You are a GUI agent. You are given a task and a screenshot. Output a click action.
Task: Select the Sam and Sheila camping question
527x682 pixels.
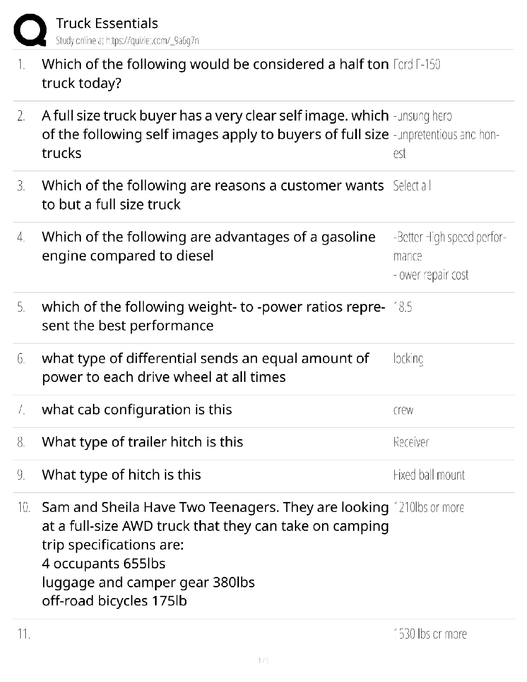click(x=215, y=554)
